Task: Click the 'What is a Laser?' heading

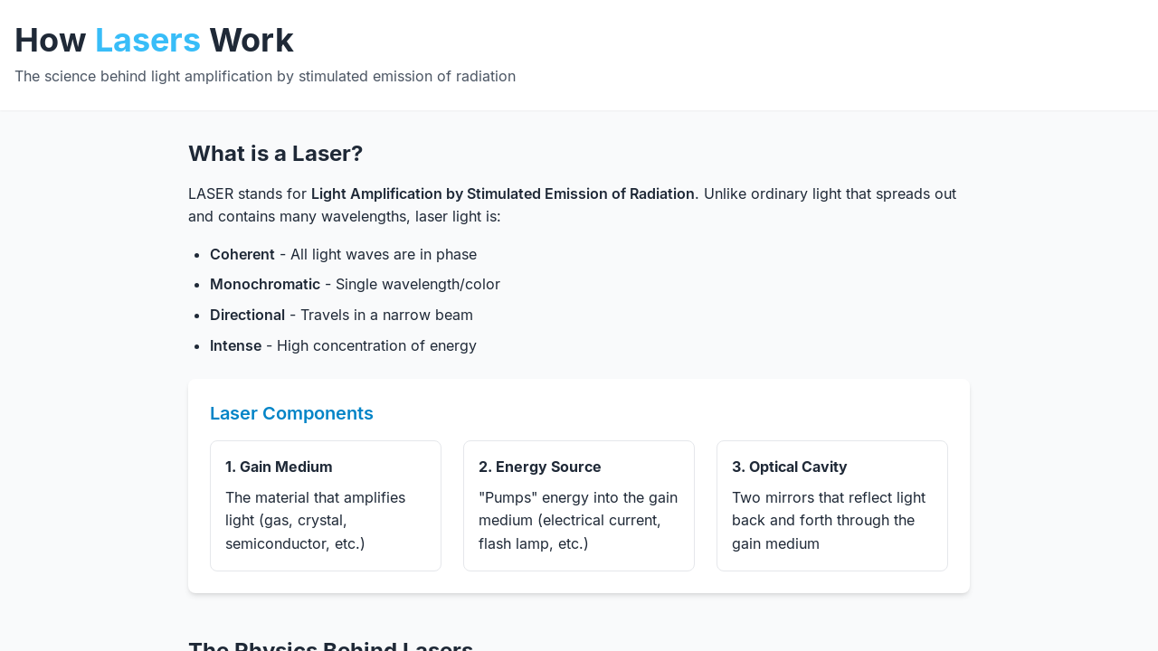Action: 275,154
